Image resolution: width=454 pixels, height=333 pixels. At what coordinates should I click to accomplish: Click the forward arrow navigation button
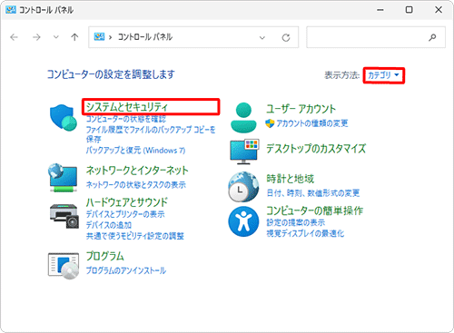click(x=36, y=37)
